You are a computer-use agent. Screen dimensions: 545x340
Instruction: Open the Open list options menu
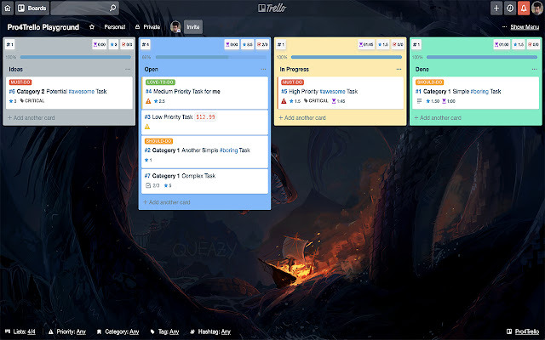click(x=263, y=69)
